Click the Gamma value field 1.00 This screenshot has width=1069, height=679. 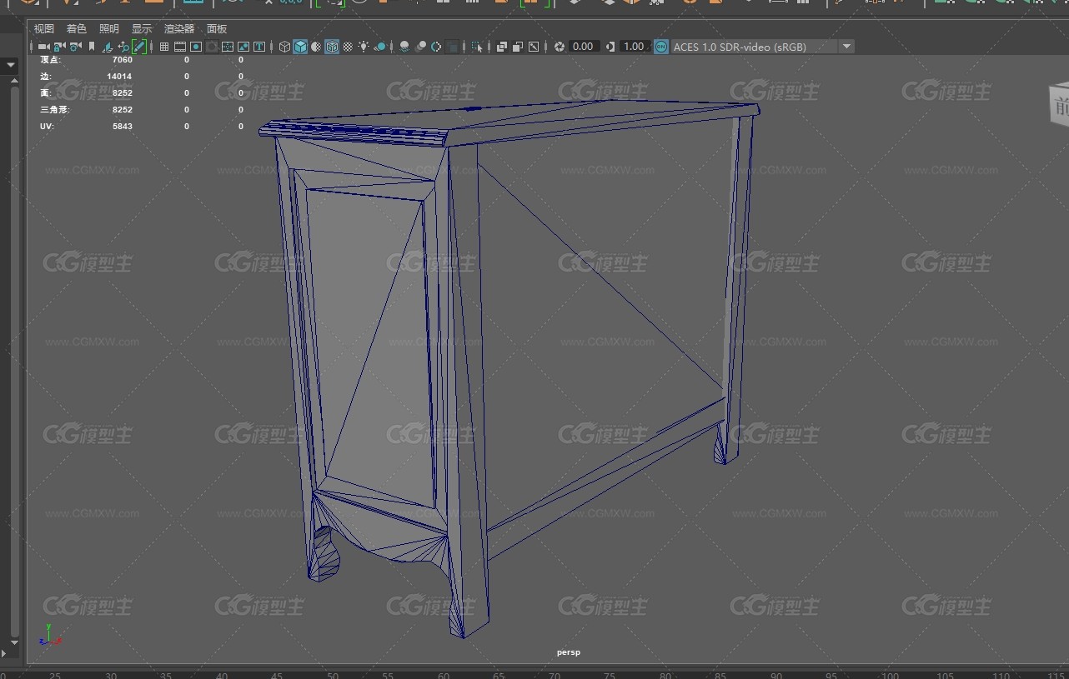635,47
